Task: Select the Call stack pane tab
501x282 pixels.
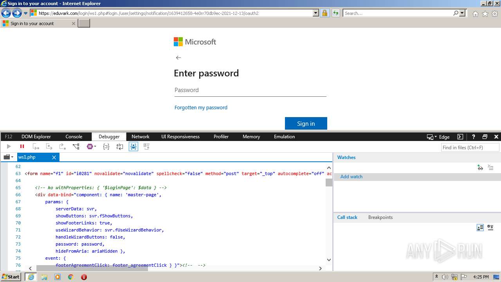Action: click(x=347, y=217)
